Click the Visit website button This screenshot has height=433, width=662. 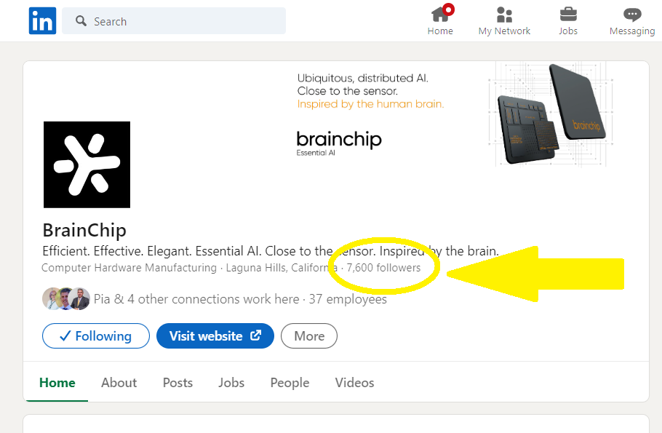[215, 335]
